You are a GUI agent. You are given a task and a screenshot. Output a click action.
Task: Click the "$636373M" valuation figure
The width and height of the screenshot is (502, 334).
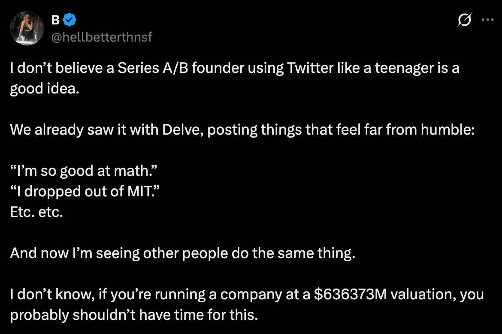pyautogui.click(x=350, y=294)
